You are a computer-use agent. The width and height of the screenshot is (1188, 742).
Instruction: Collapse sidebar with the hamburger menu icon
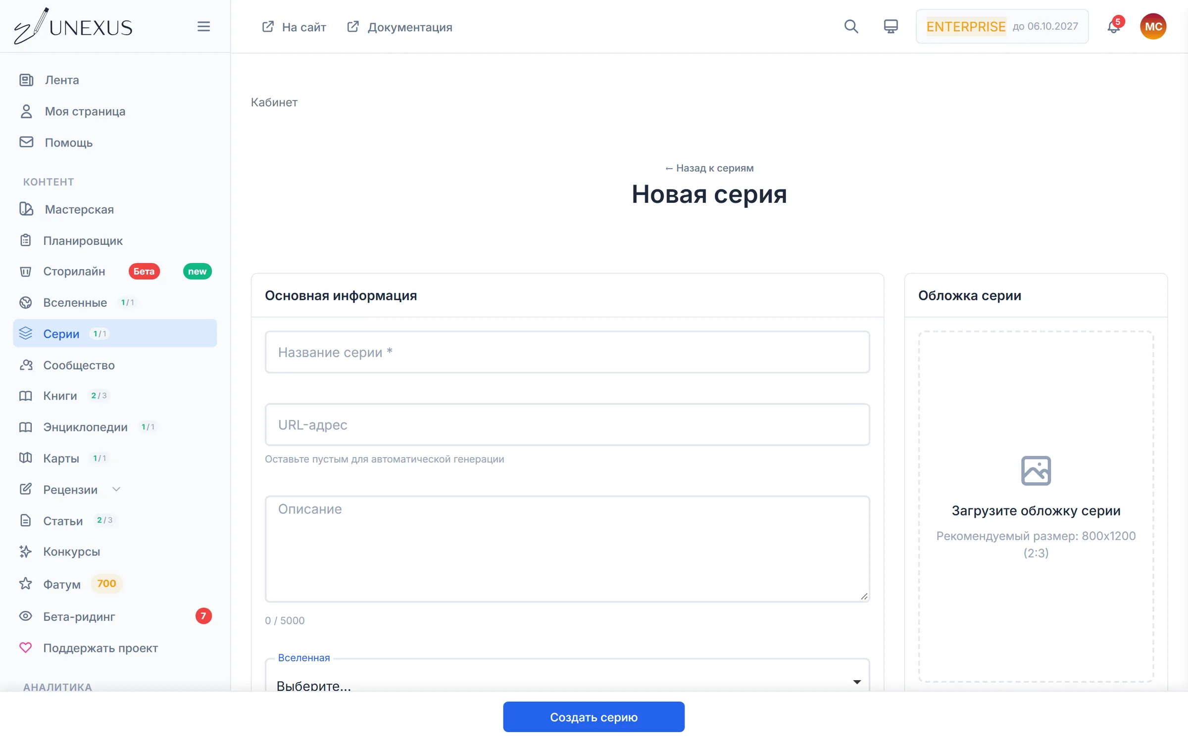point(203,26)
